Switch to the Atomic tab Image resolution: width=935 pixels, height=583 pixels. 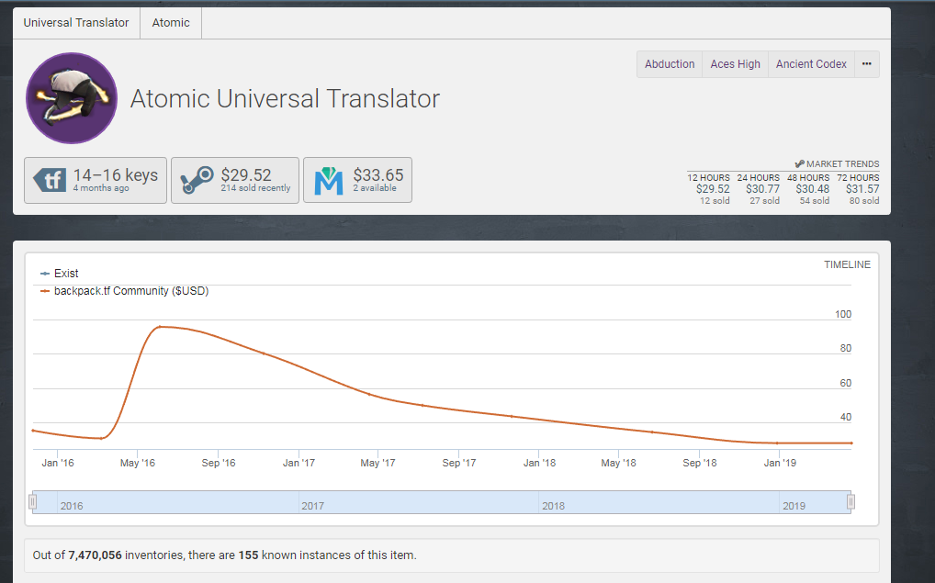[171, 23]
